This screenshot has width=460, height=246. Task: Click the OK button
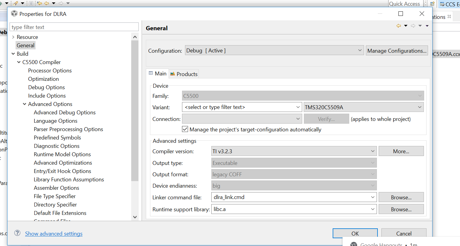click(x=355, y=233)
